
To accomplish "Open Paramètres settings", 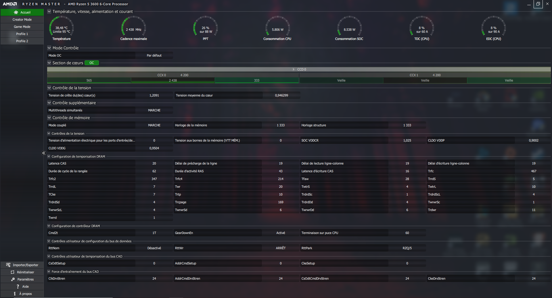I will point(22,279).
